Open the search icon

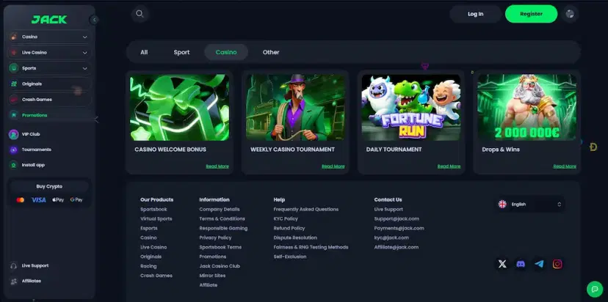point(140,14)
